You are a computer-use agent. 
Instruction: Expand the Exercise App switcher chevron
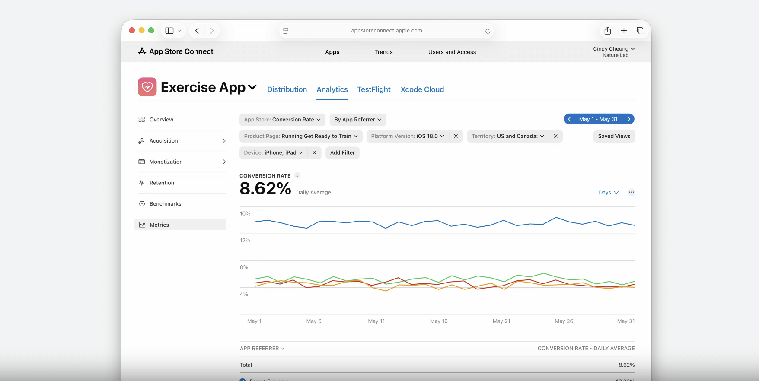coord(252,87)
